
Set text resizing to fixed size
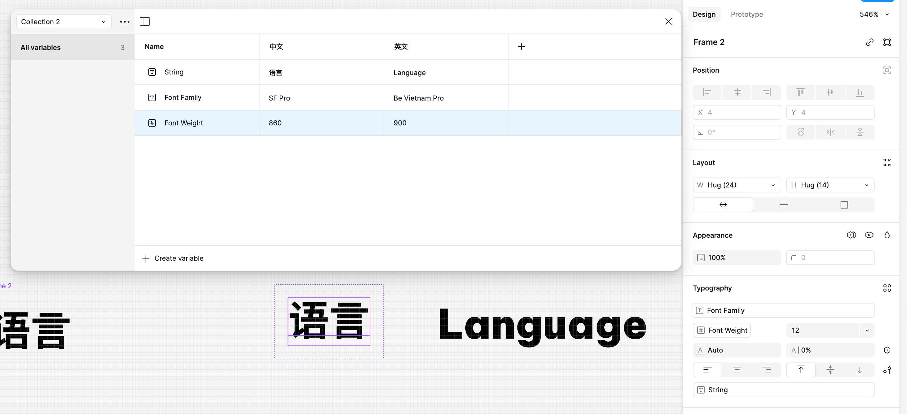click(x=844, y=205)
